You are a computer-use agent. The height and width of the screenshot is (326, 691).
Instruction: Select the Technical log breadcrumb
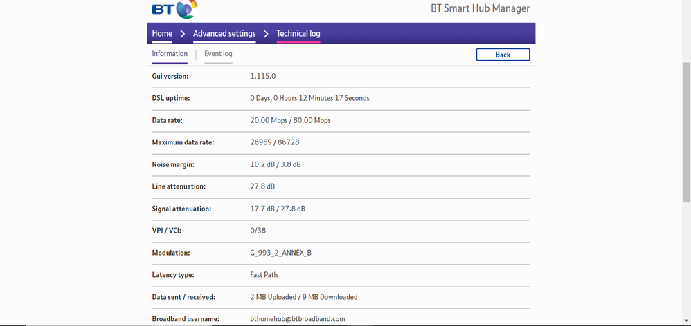(298, 34)
